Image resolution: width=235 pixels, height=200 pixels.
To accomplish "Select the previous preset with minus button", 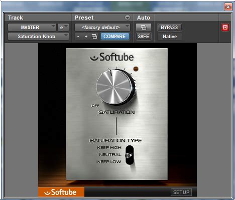I will pyautogui.click(x=78, y=37).
